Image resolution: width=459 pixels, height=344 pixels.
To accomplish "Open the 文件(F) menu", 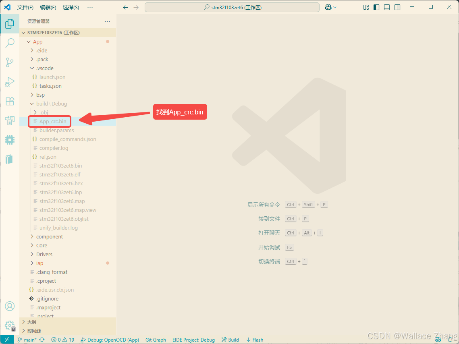I will tap(25, 7).
